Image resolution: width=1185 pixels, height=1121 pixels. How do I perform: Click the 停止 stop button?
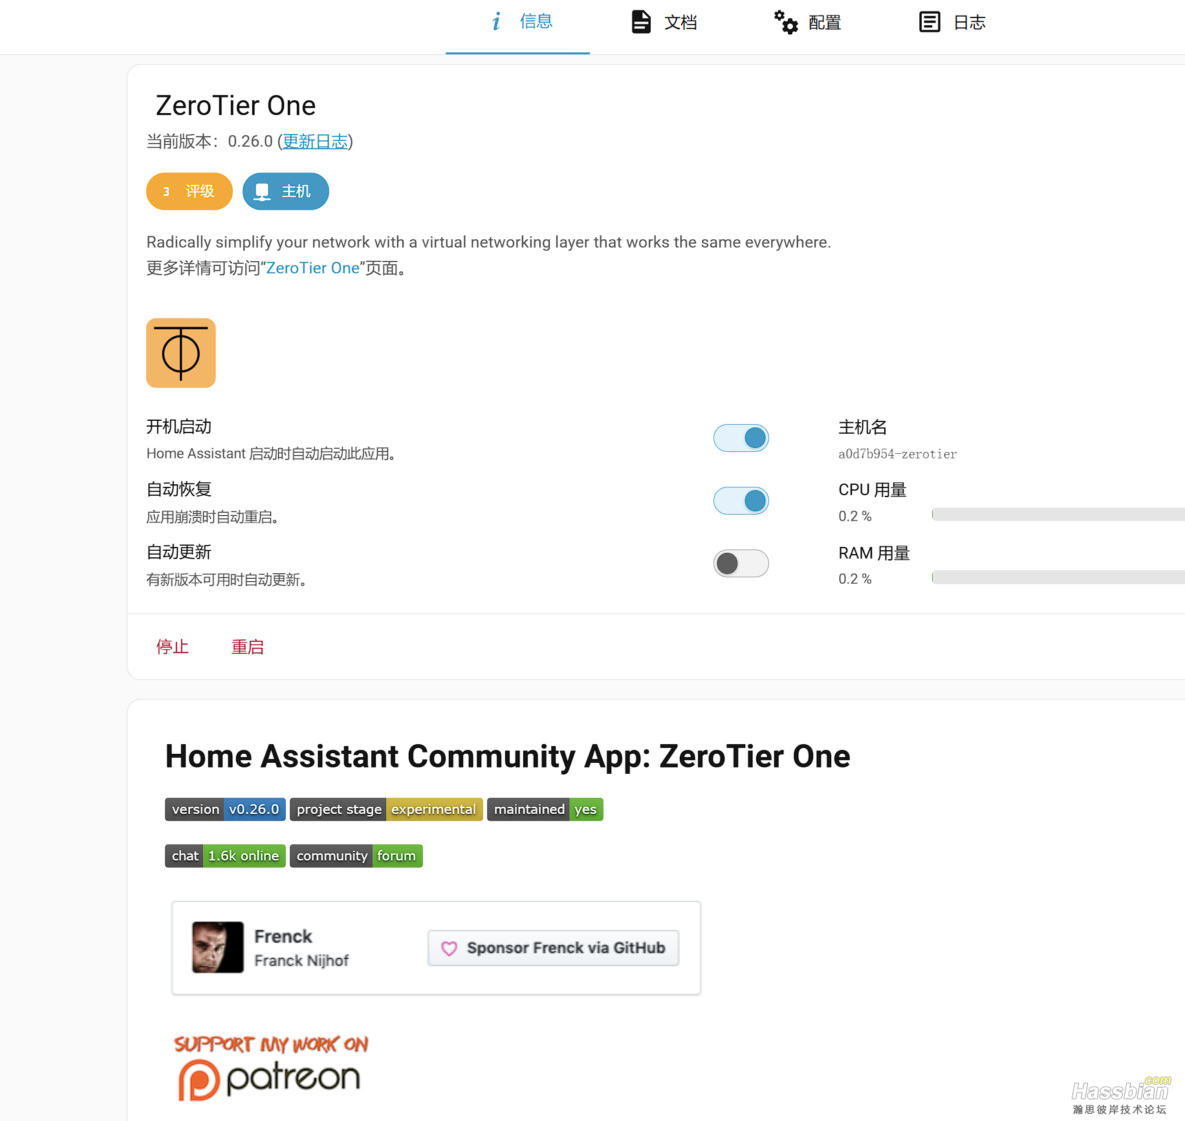(x=173, y=647)
